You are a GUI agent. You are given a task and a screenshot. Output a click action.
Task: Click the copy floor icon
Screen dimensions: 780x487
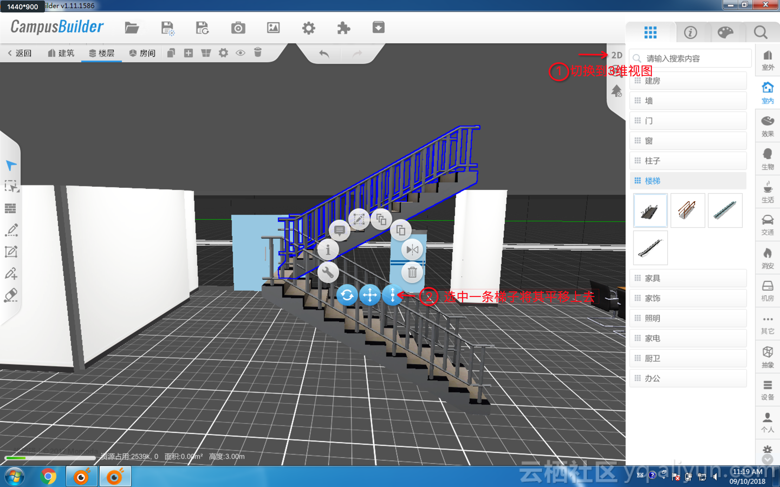click(x=171, y=53)
